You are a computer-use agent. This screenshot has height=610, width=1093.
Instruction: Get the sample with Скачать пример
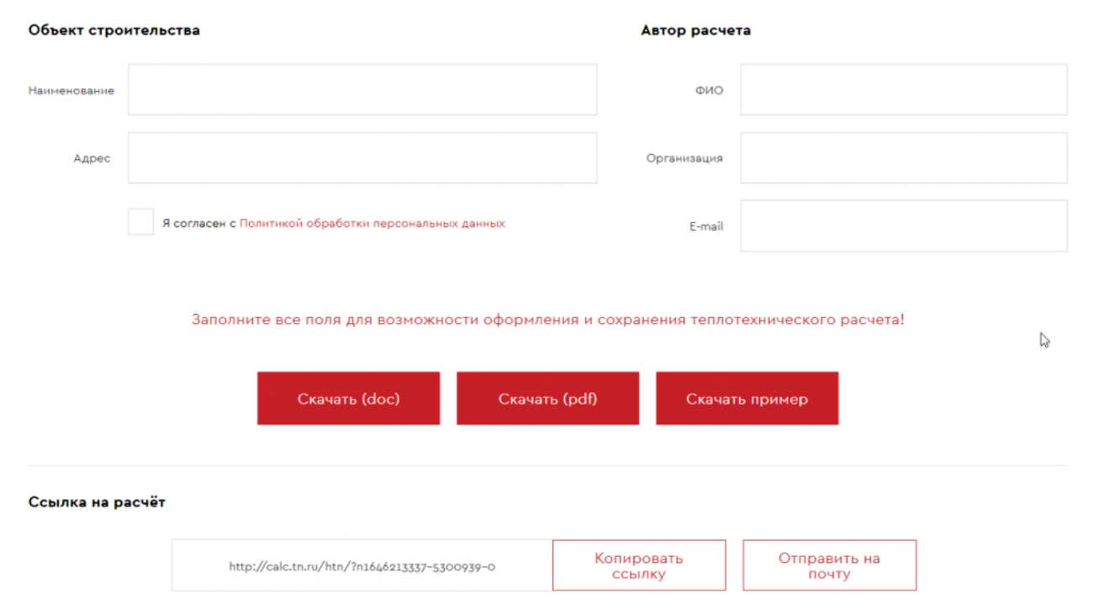pyautogui.click(x=747, y=399)
